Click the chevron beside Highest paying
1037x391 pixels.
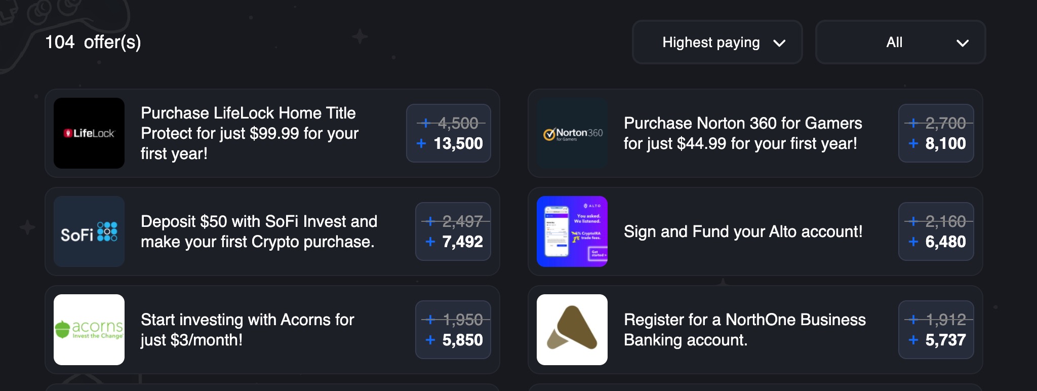pyautogui.click(x=780, y=43)
